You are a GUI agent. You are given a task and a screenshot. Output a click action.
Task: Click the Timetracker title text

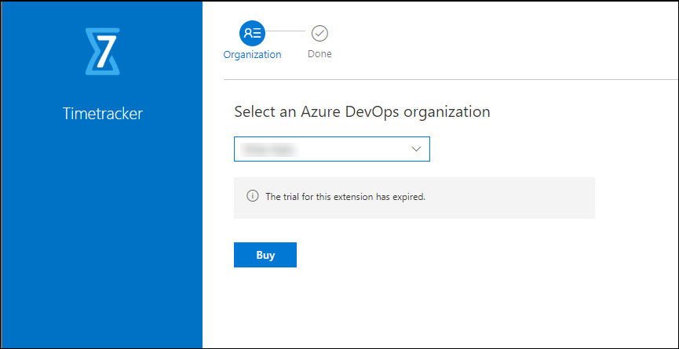coord(103,114)
